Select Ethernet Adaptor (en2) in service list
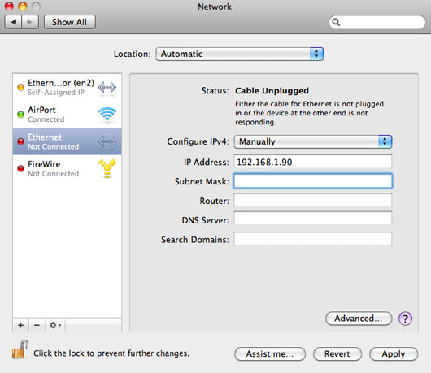 click(x=67, y=87)
